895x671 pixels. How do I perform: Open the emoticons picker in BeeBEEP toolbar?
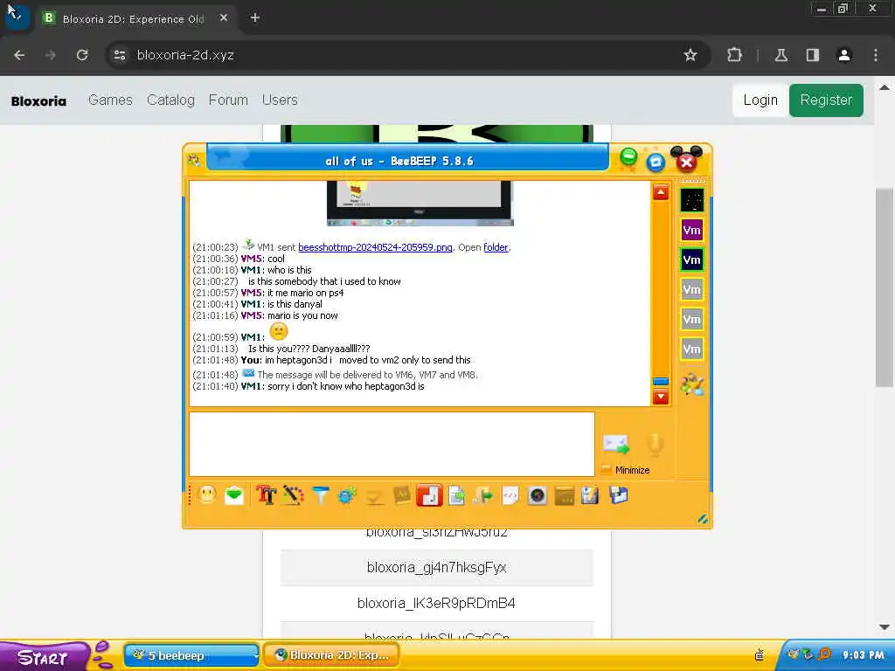pos(207,495)
